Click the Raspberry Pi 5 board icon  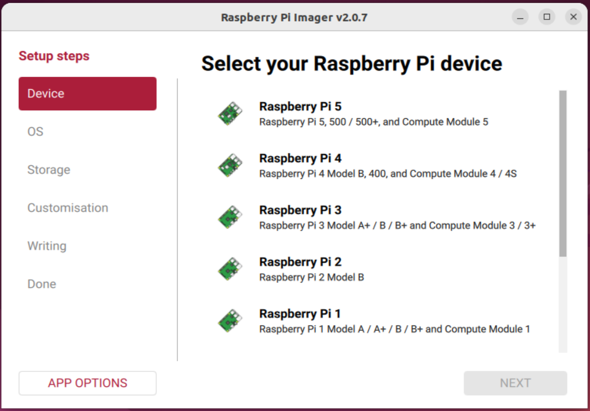click(230, 114)
